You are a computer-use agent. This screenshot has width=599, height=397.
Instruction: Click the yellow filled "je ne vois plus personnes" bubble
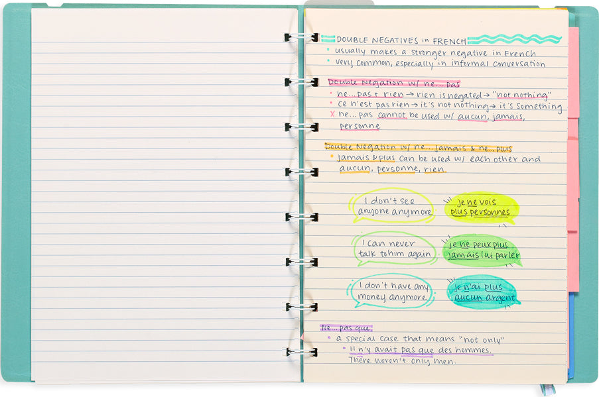pos(481,207)
